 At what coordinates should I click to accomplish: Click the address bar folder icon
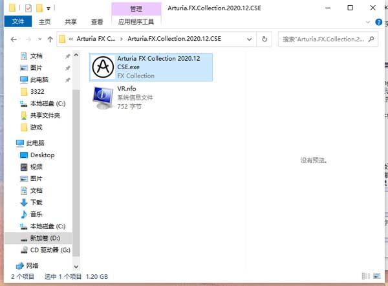tap(62, 39)
